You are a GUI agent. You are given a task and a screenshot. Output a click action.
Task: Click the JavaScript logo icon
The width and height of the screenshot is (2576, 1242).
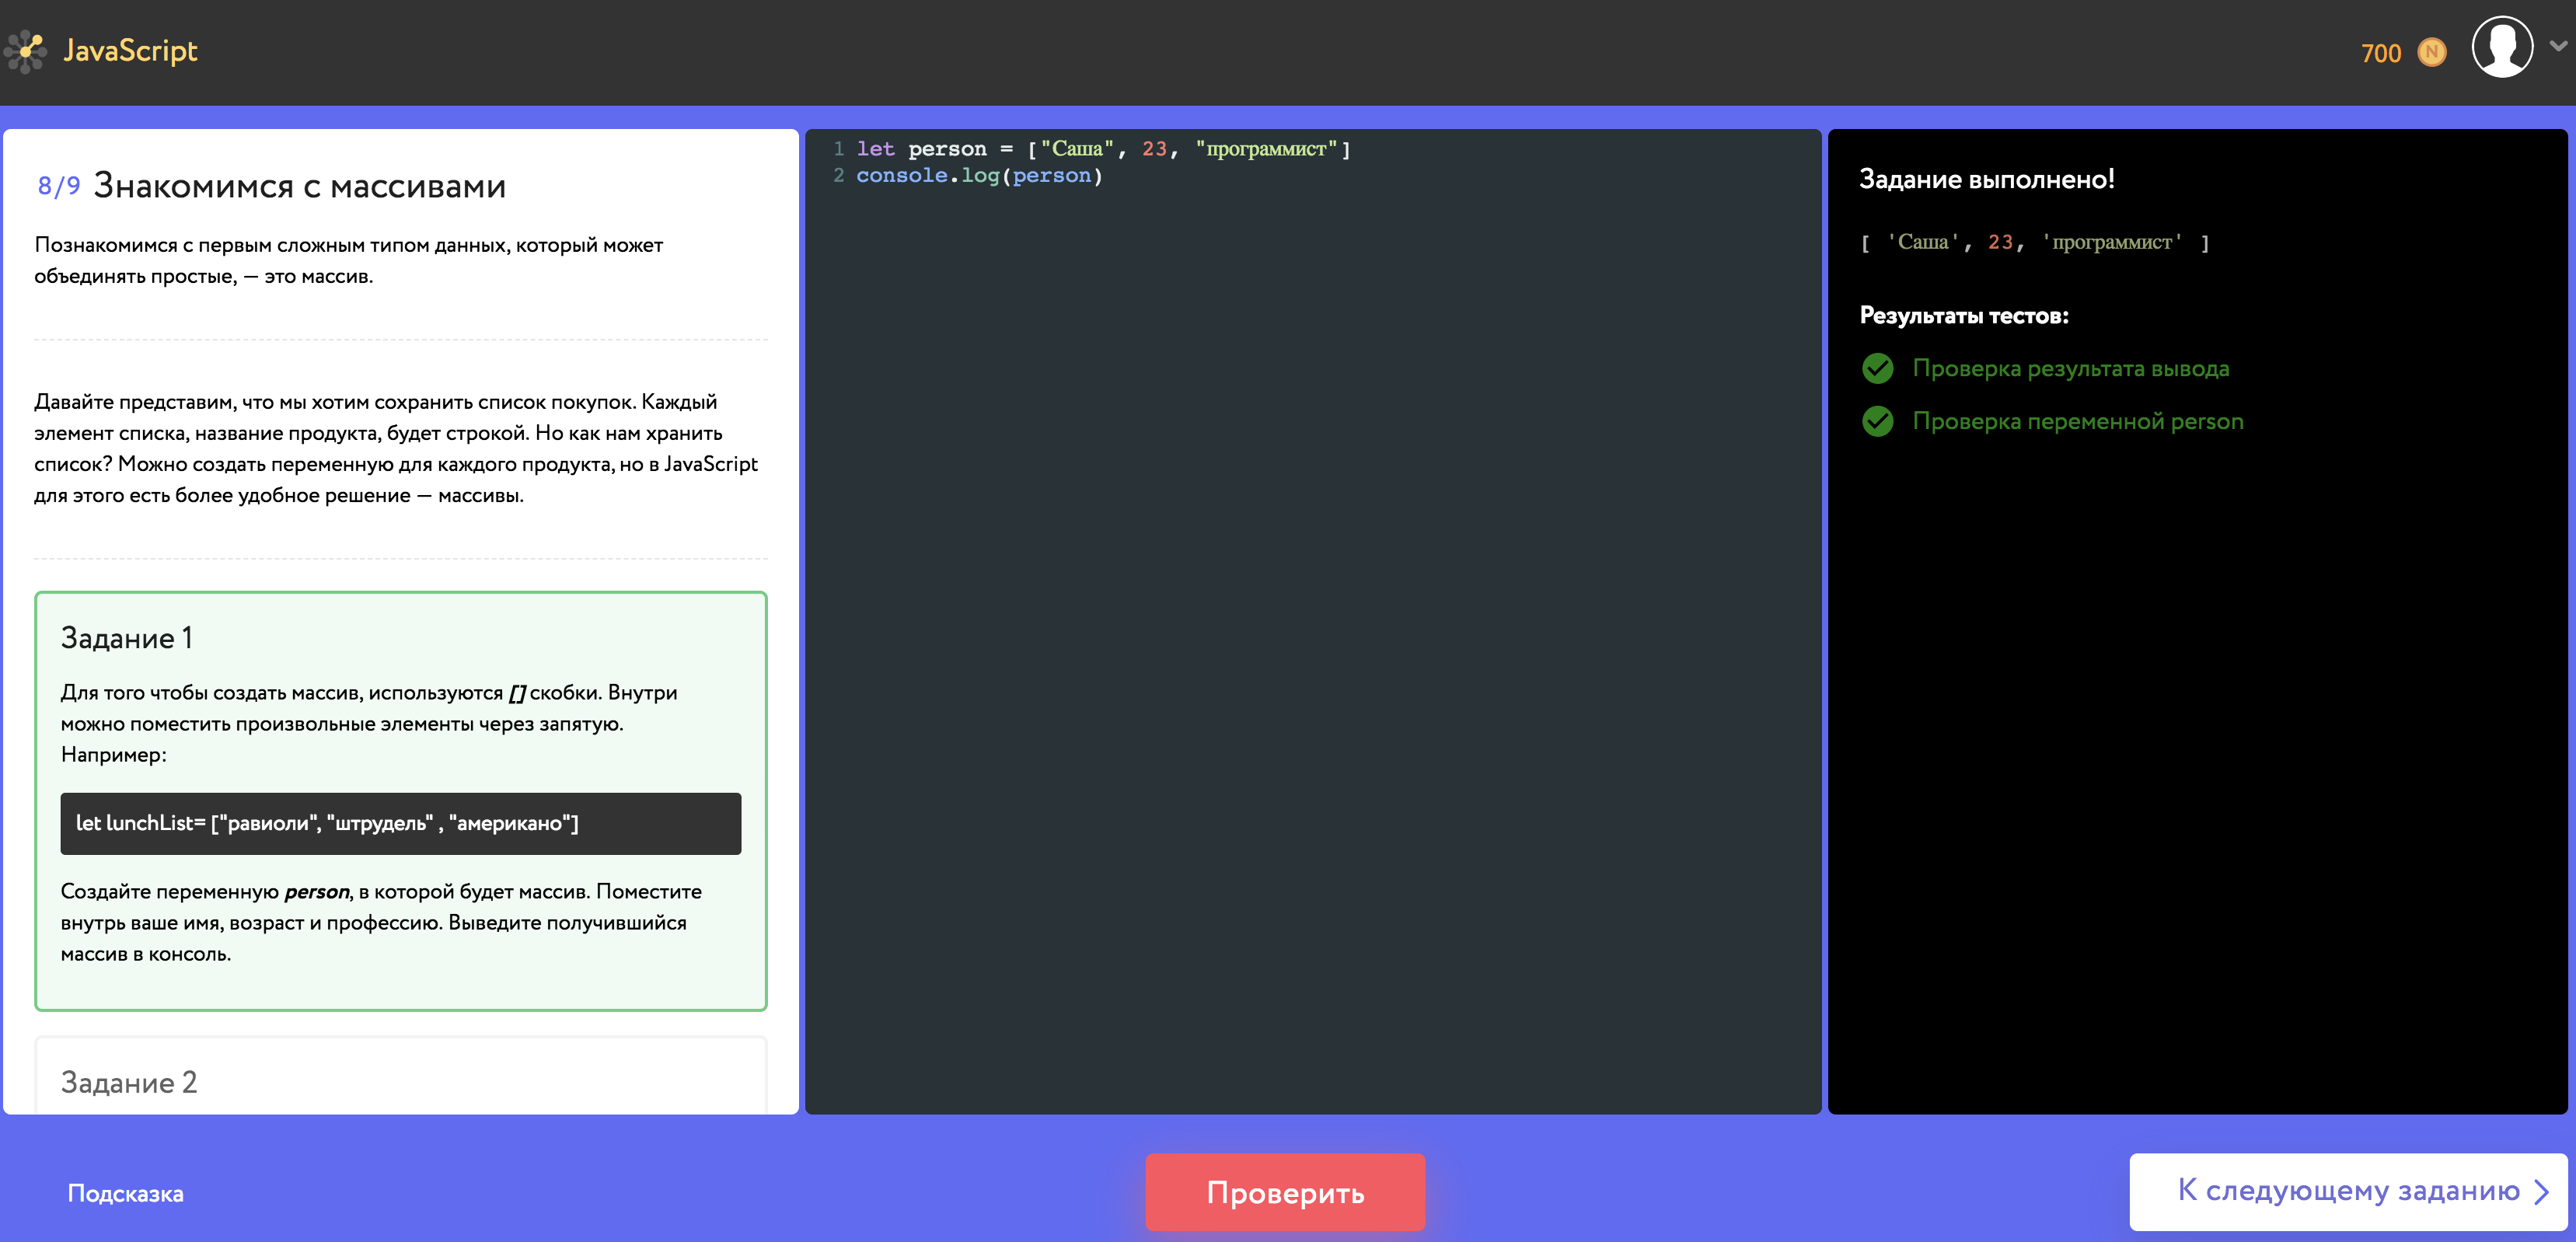[26, 51]
